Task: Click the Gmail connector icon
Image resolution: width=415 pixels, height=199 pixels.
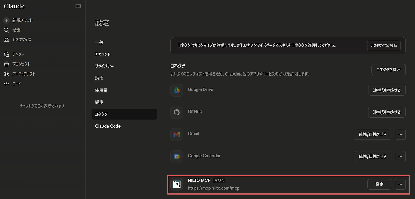Action: tap(177, 134)
